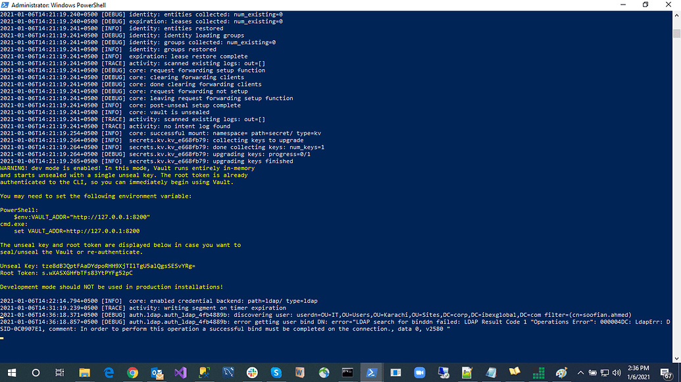This screenshot has width=681, height=382.
Task: Open the PowerShell title bar system menu icon
Action: pyautogui.click(x=5, y=5)
